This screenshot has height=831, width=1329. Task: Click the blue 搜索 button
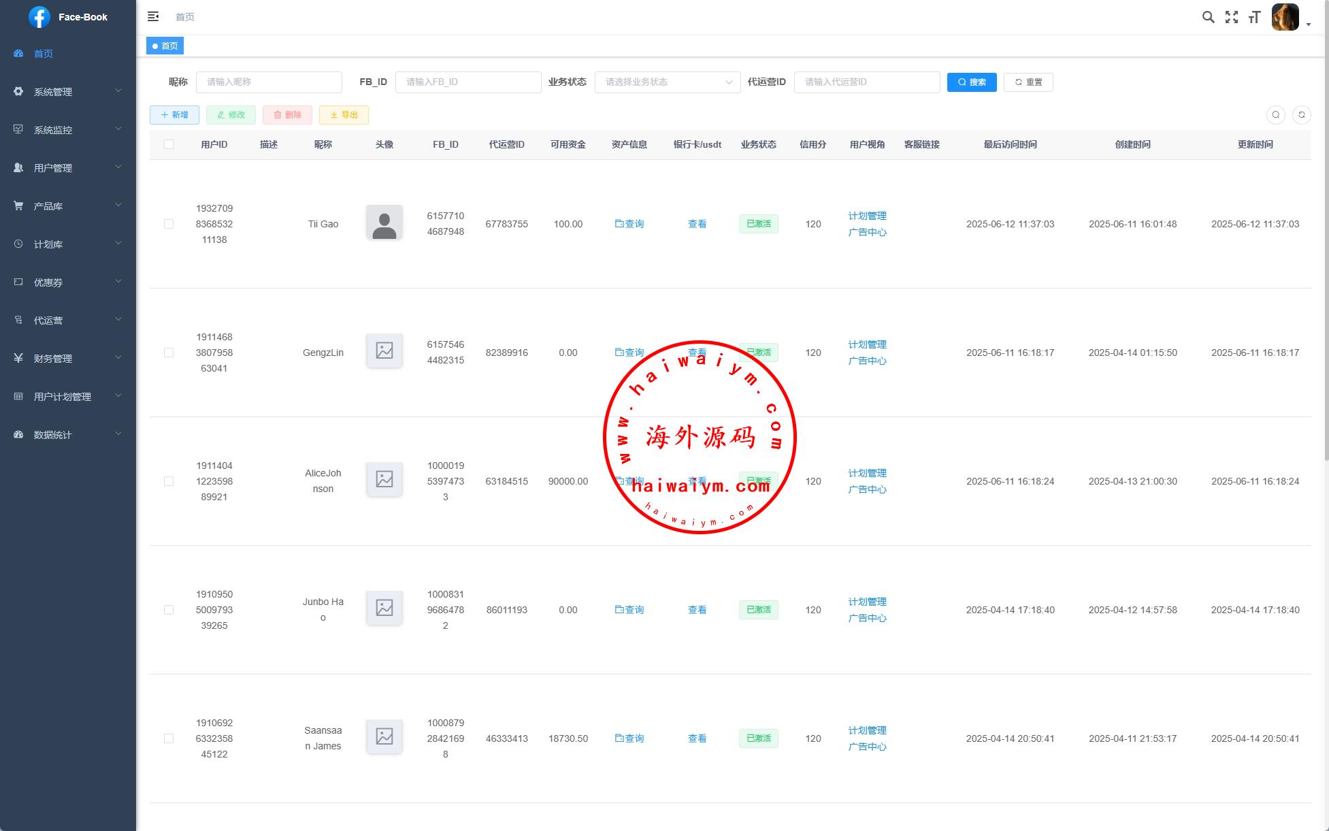tap(971, 82)
